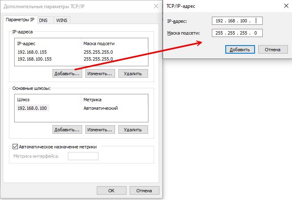This screenshot has width=292, height=200.
Task: Click the Метрика интерфейса input field
Action: pos(83,156)
